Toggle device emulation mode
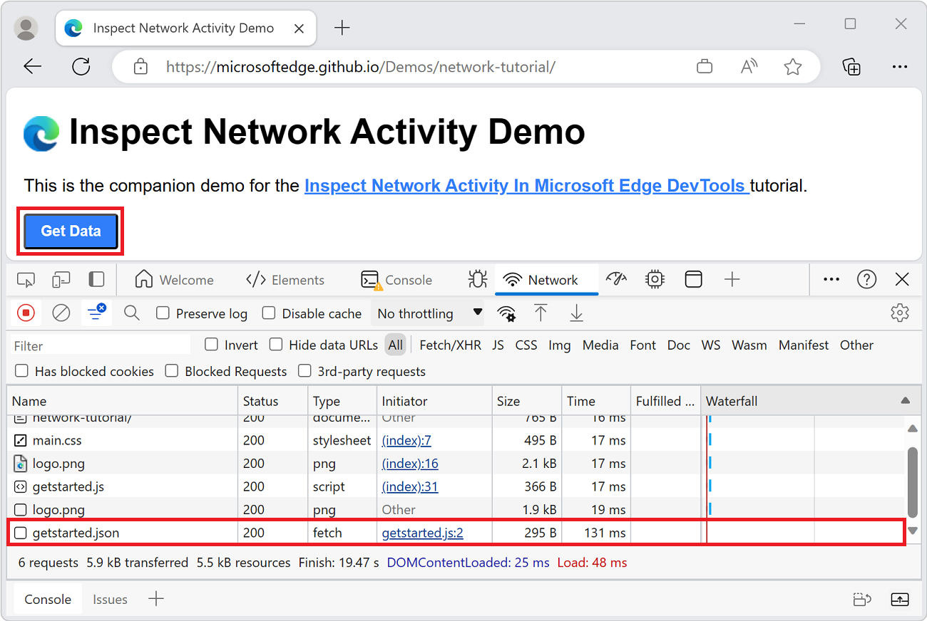This screenshot has width=927, height=621. click(61, 279)
